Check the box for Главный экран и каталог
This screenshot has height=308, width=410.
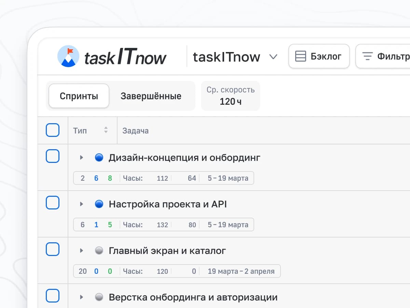[53, 249]
